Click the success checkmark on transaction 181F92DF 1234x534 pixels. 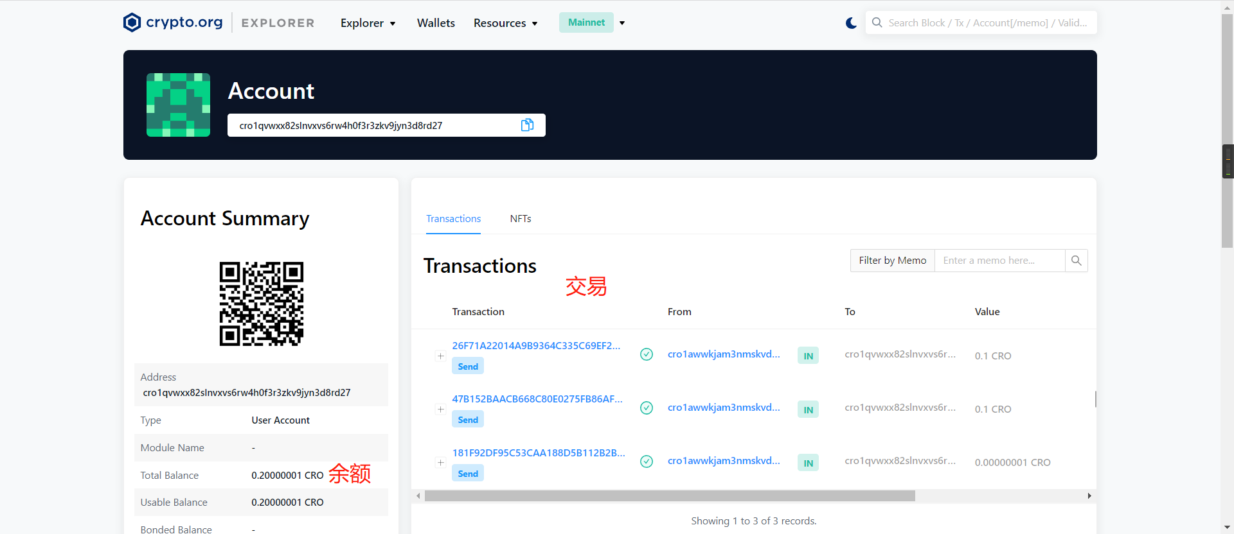click(647, 461)
